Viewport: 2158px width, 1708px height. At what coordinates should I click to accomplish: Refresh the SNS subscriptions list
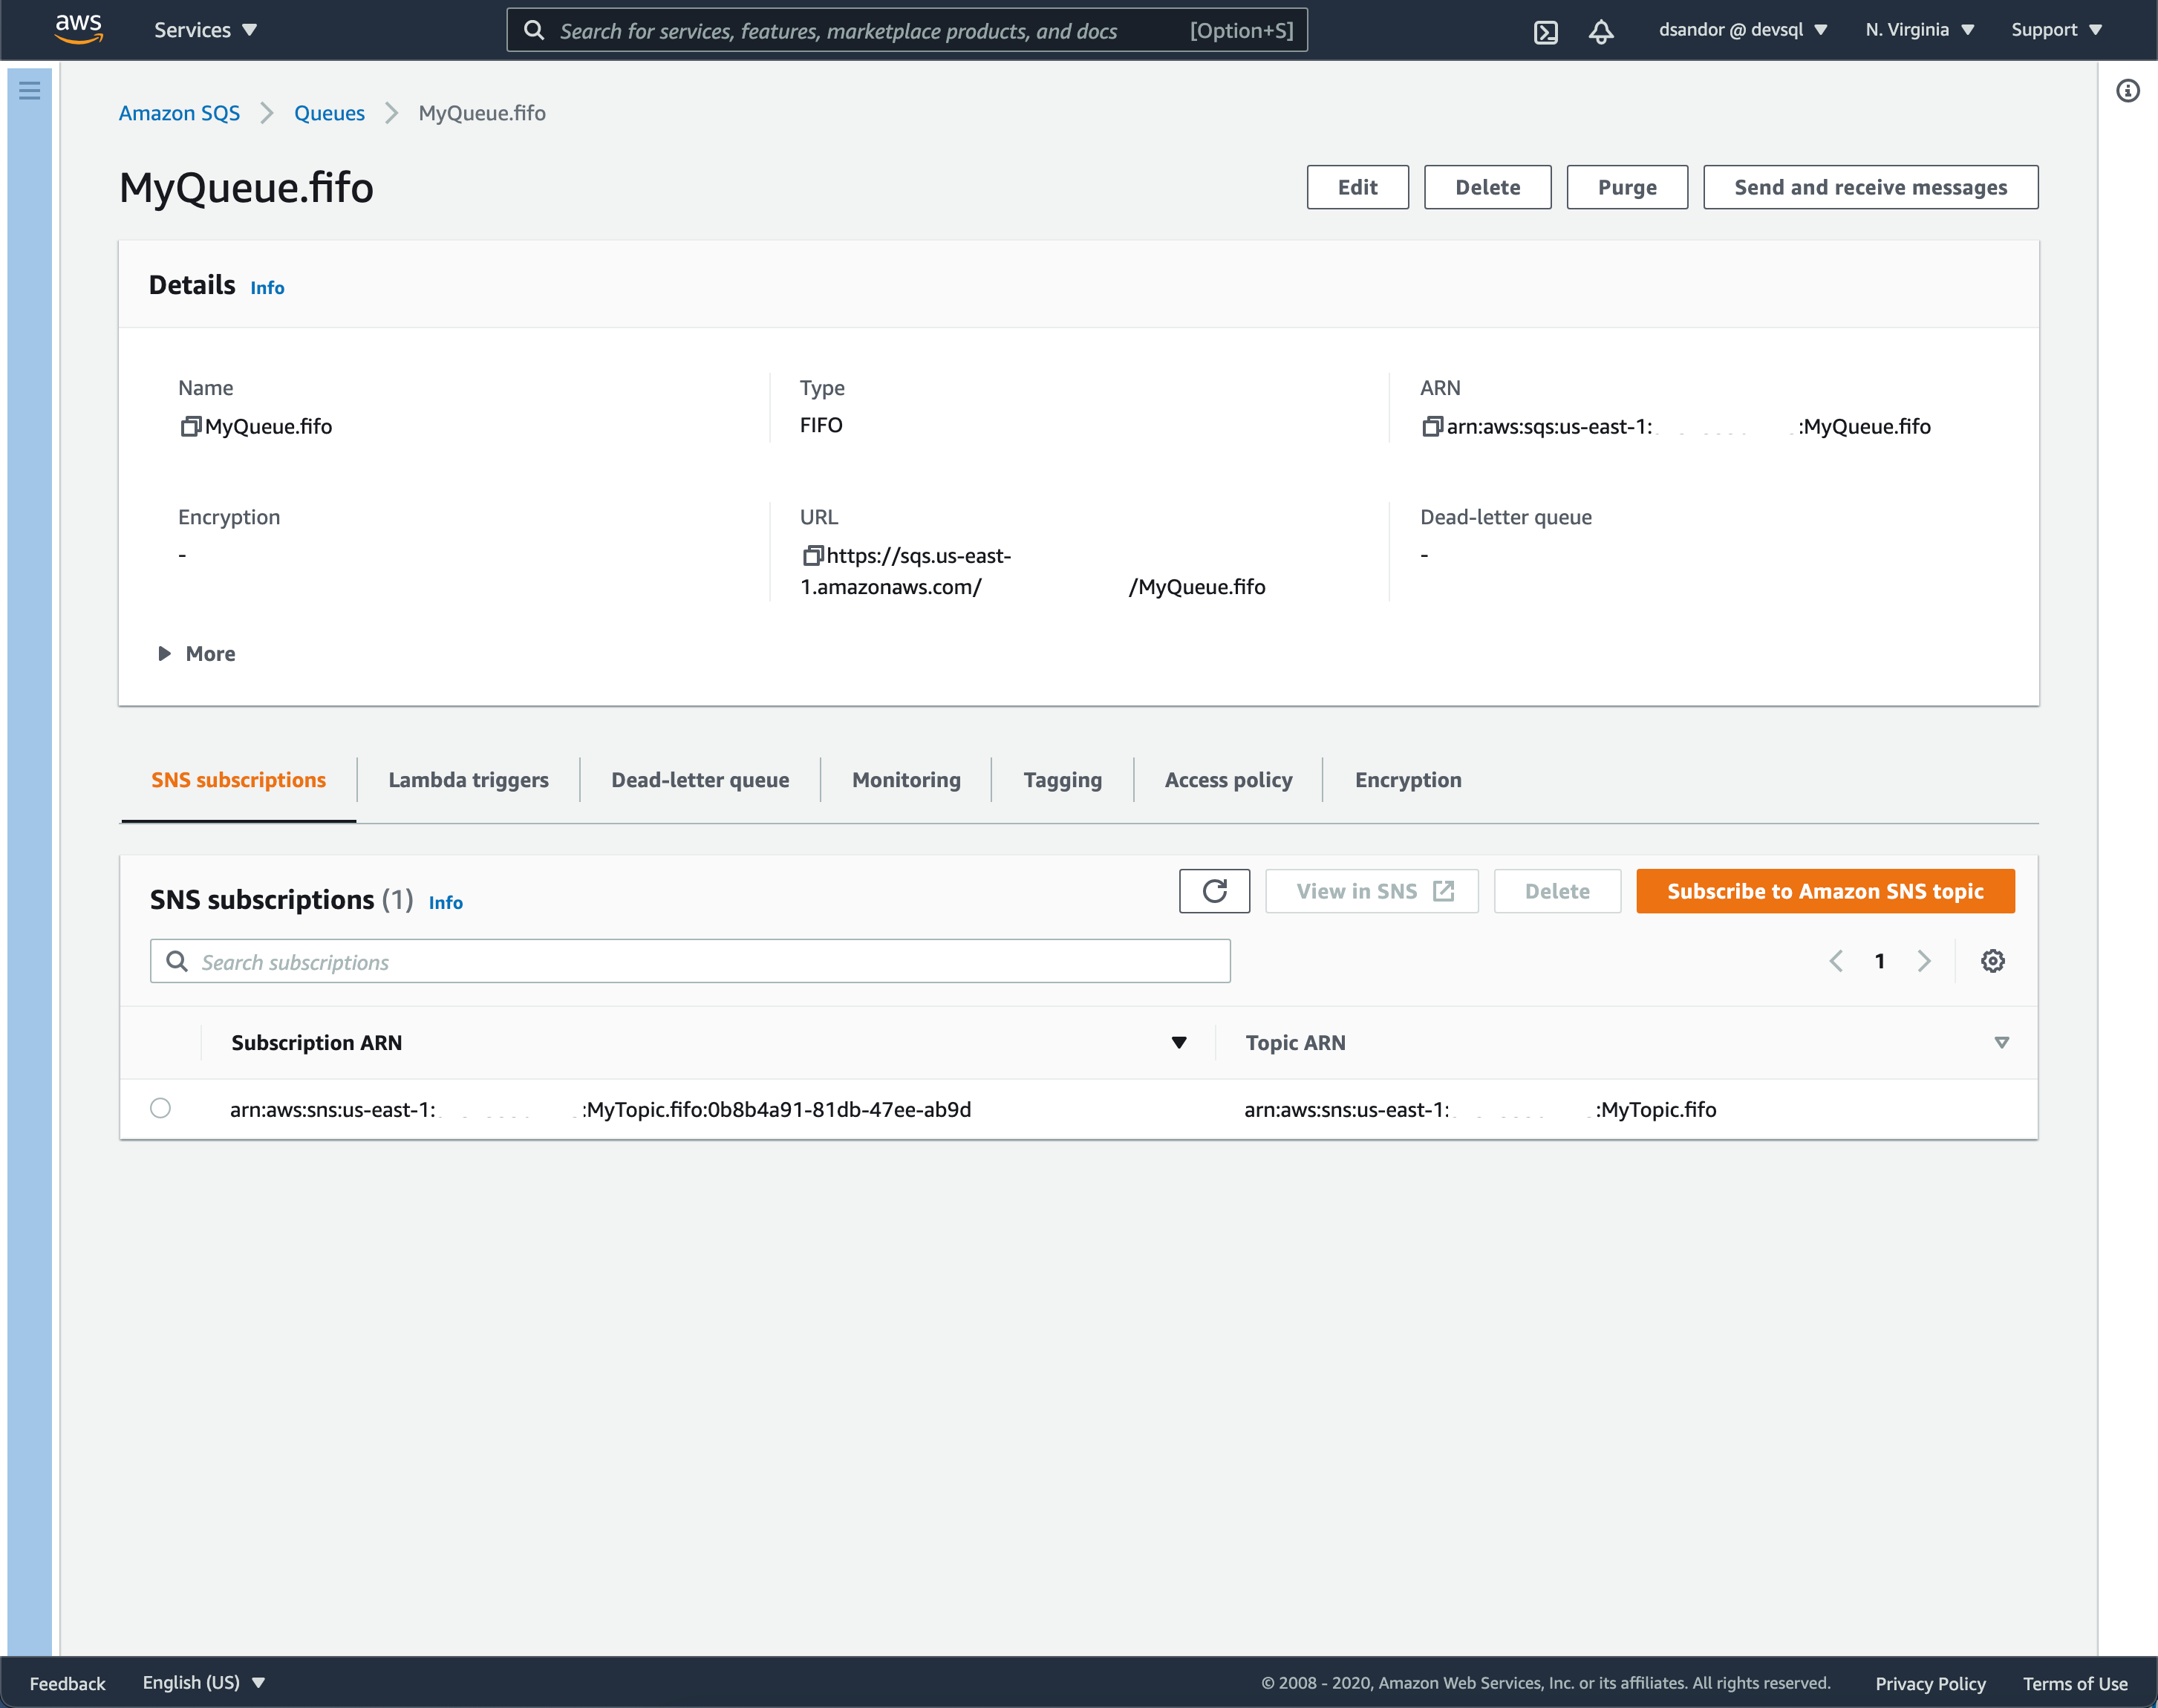[1214, 890]
